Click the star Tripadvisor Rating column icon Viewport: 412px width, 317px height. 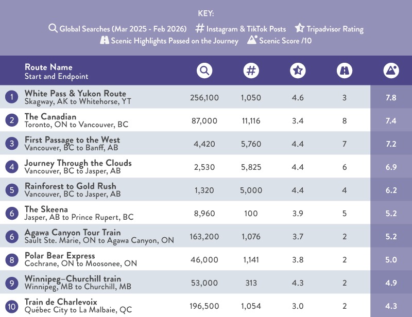(298, 71)
